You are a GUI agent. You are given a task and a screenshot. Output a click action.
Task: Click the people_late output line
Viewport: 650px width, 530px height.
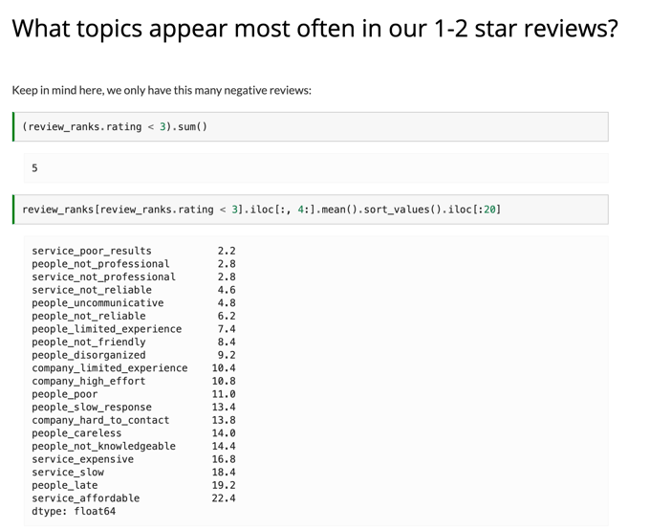pyautogui.click(x=65, y=485)
